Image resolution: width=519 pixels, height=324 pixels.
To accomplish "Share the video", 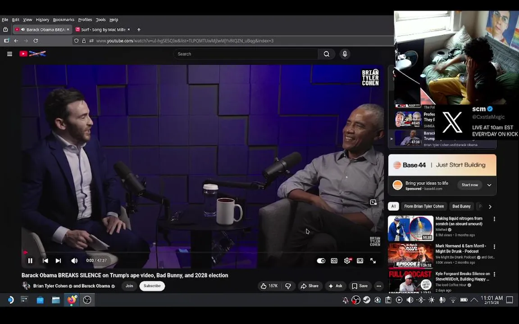I will click(x=310, y=286).
